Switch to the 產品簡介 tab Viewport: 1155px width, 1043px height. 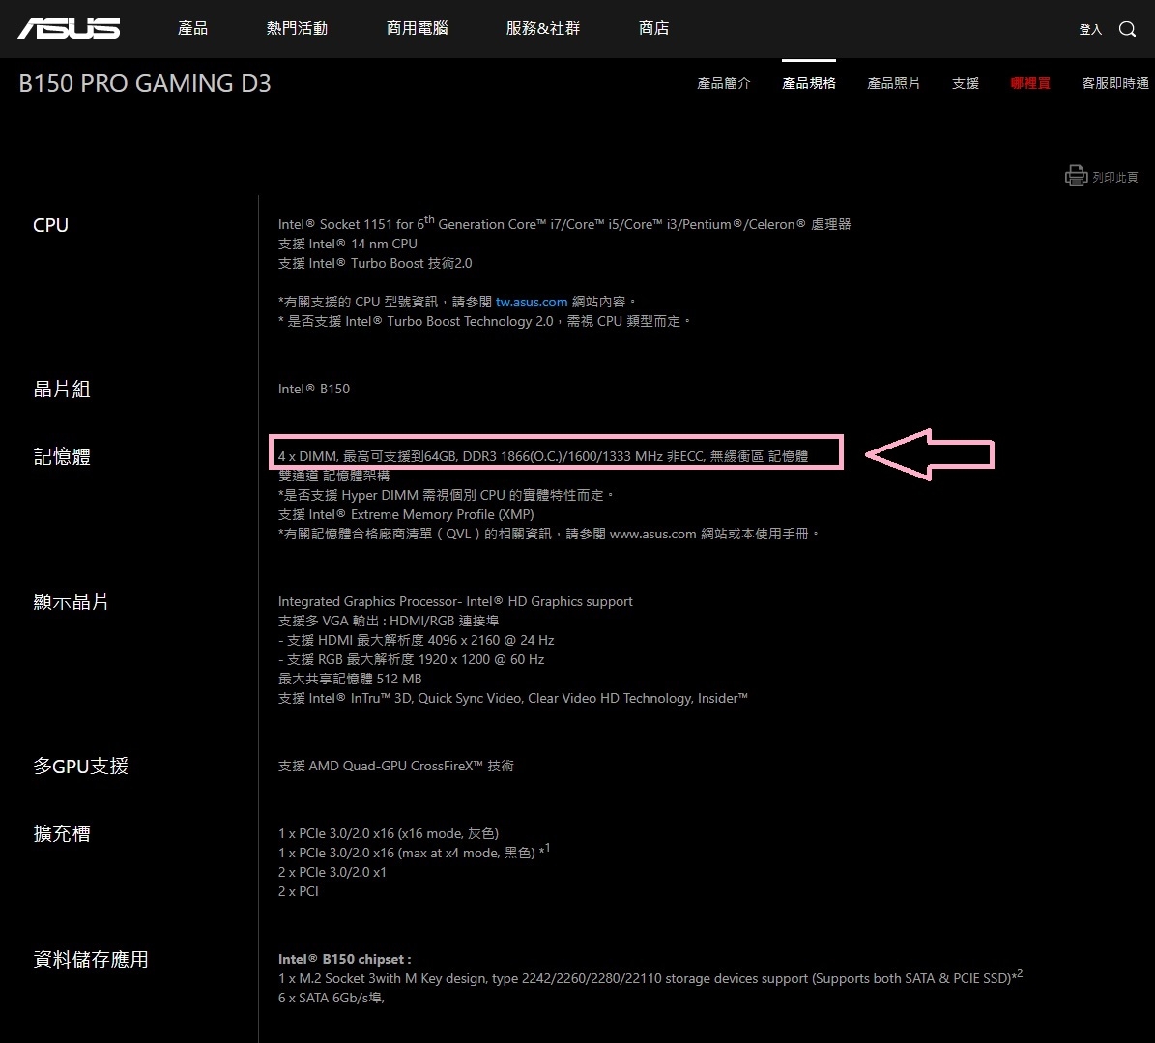pyautogui.click(x=723, y=83)
